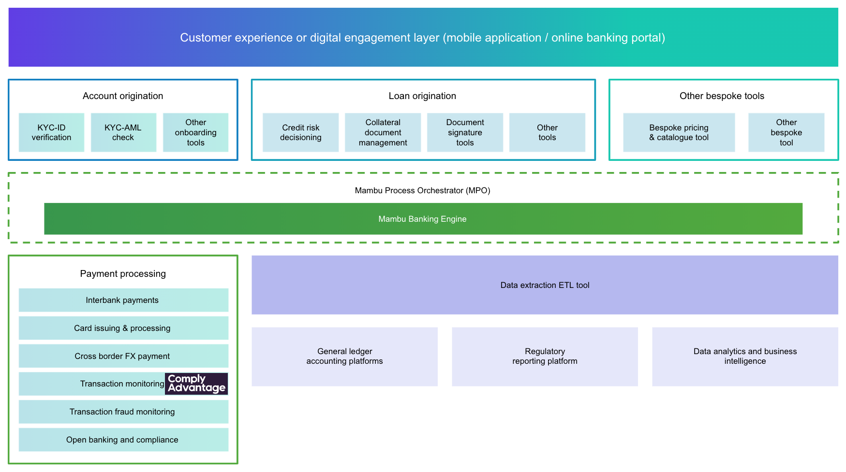
Task: Click the Other bespoke tools heading
Action: point(722,96)
